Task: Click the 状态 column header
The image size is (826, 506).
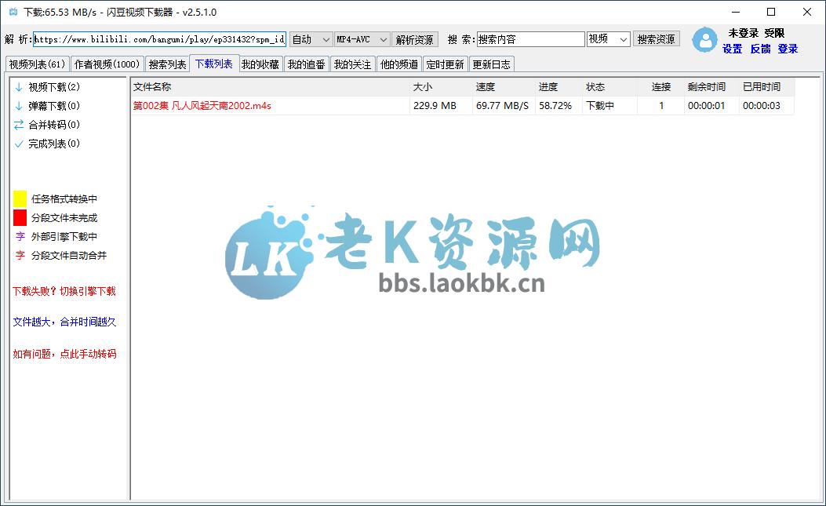Action: (609, 87)
